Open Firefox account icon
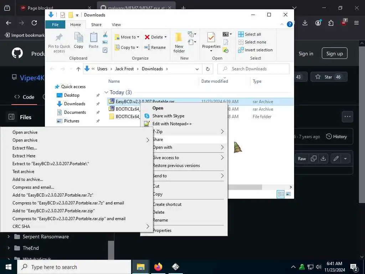This screenshot has height=274, width=365. [x=318, y=23]
